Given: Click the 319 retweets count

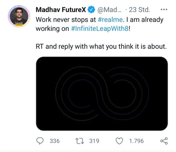Looking at the screenshot, I should coord(94,141).
